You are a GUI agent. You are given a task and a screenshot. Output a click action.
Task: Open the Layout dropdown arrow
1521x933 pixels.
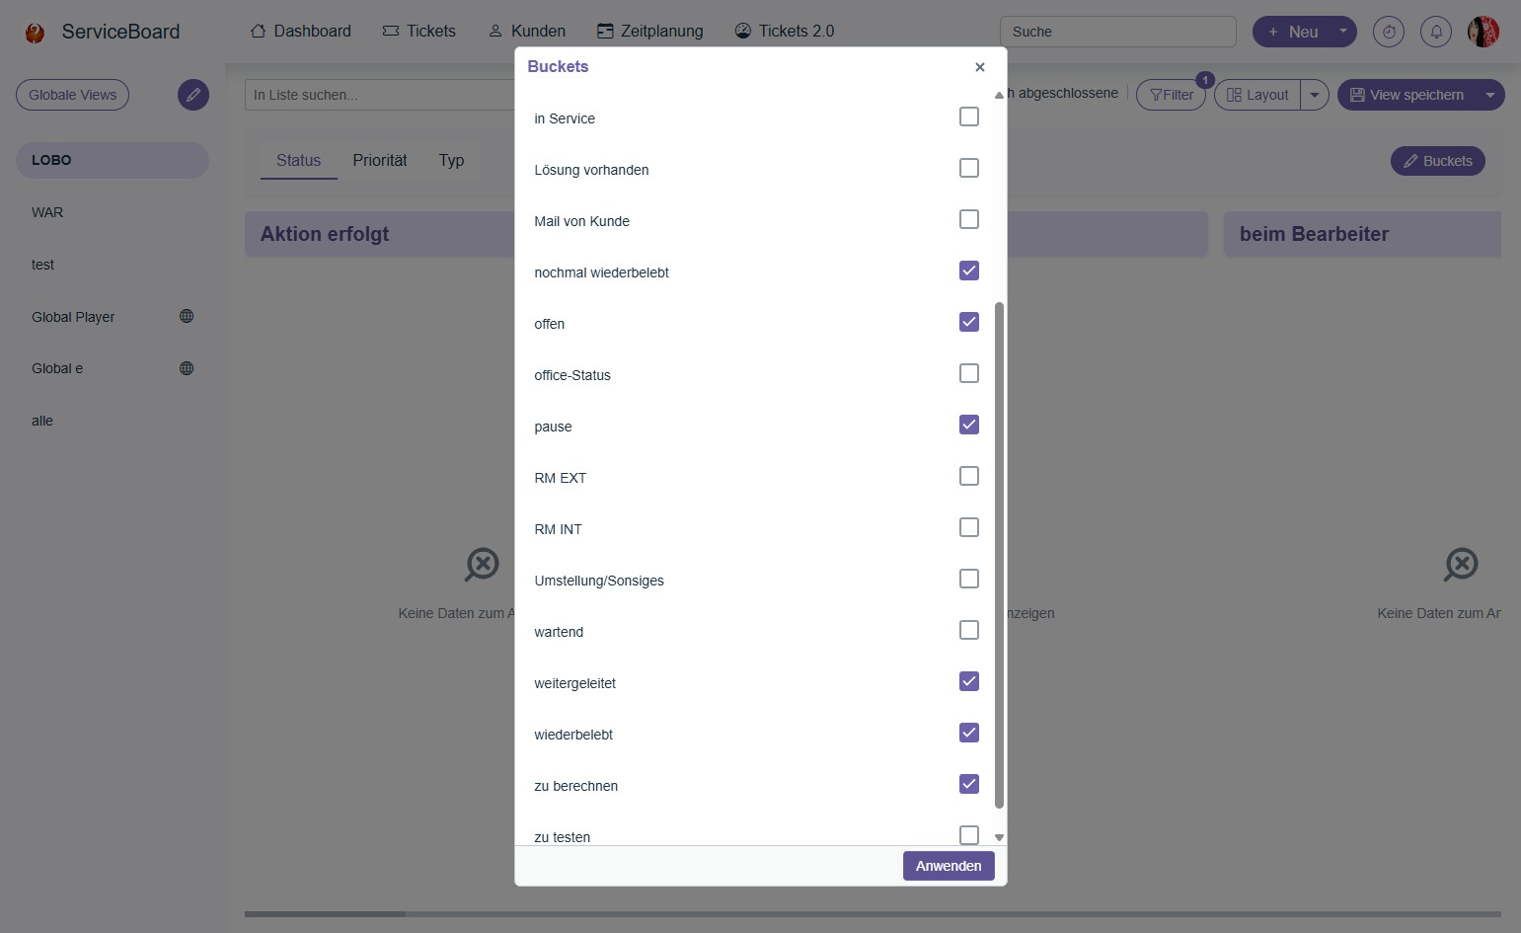(x=1315, y=95)
